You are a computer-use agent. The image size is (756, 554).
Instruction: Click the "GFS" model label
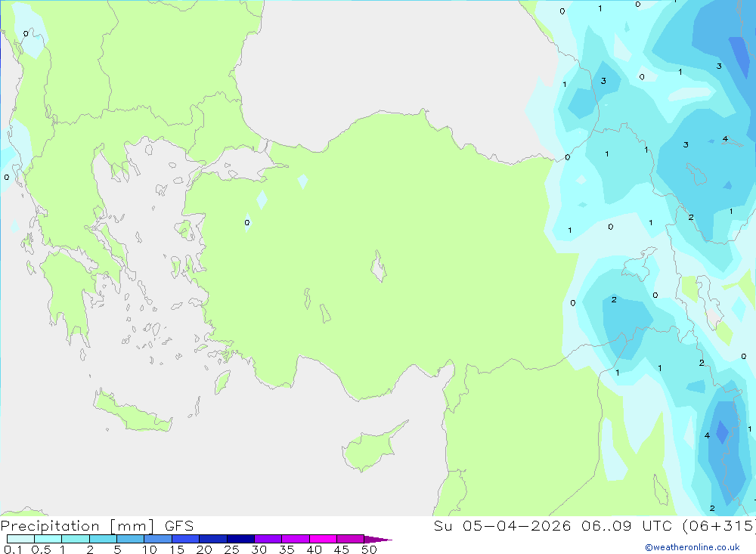click(179, 525)
